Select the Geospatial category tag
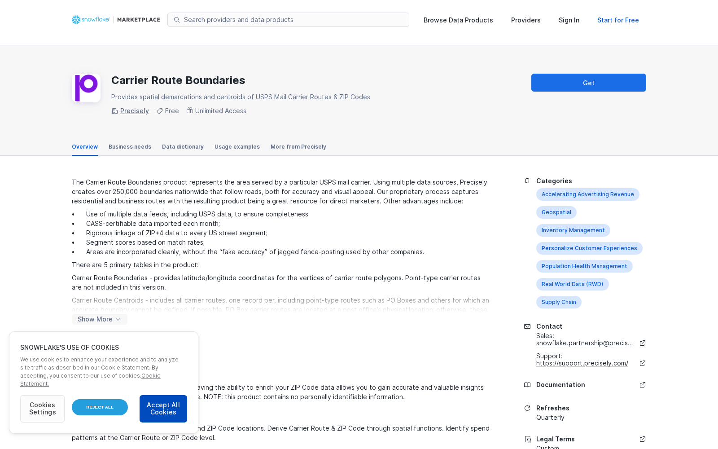The height and width of the screenshot is (449, 718). click(x=556, y=212)
